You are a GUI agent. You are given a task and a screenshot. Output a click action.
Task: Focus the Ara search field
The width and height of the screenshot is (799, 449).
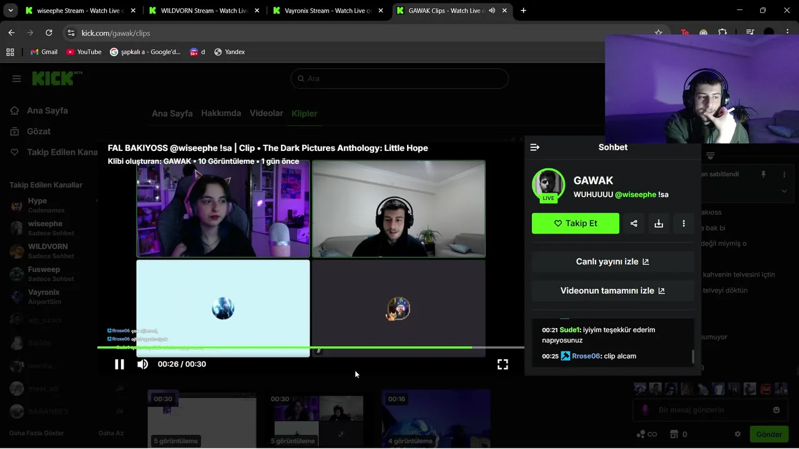point(399,79)
